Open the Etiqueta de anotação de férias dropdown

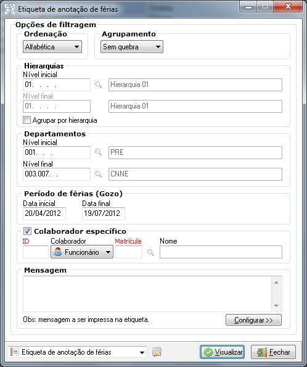[78, 352]
